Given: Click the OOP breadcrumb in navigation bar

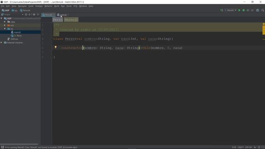Looking at the screenshot, I should point(5,10).
